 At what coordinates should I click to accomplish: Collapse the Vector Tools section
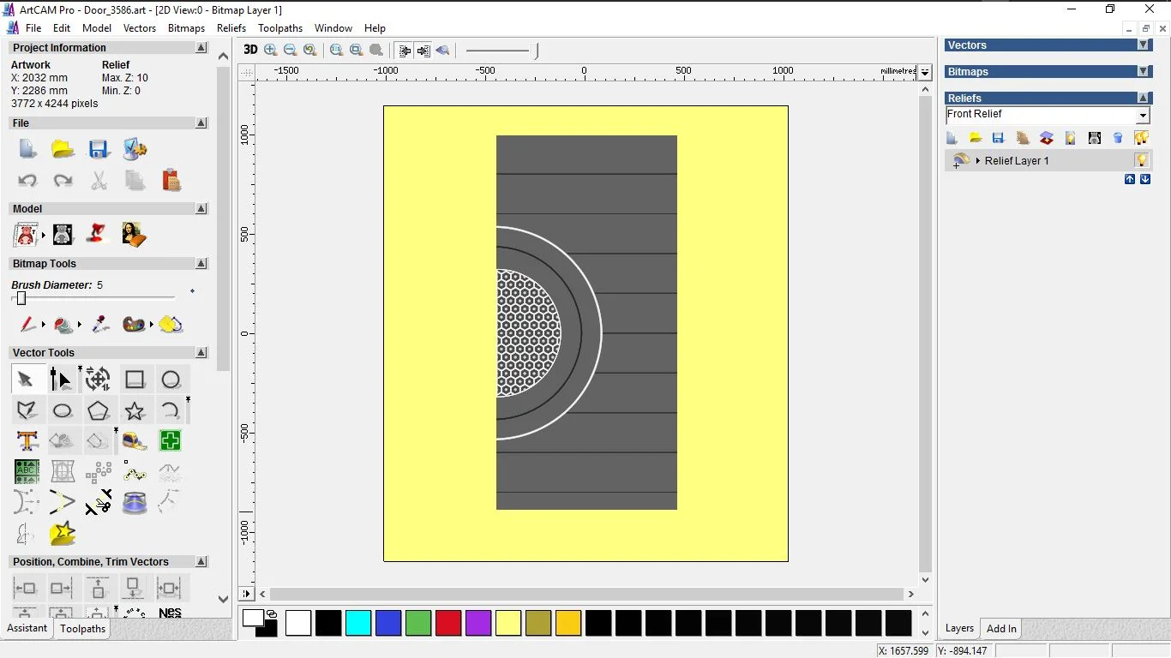tap(201, 352)
